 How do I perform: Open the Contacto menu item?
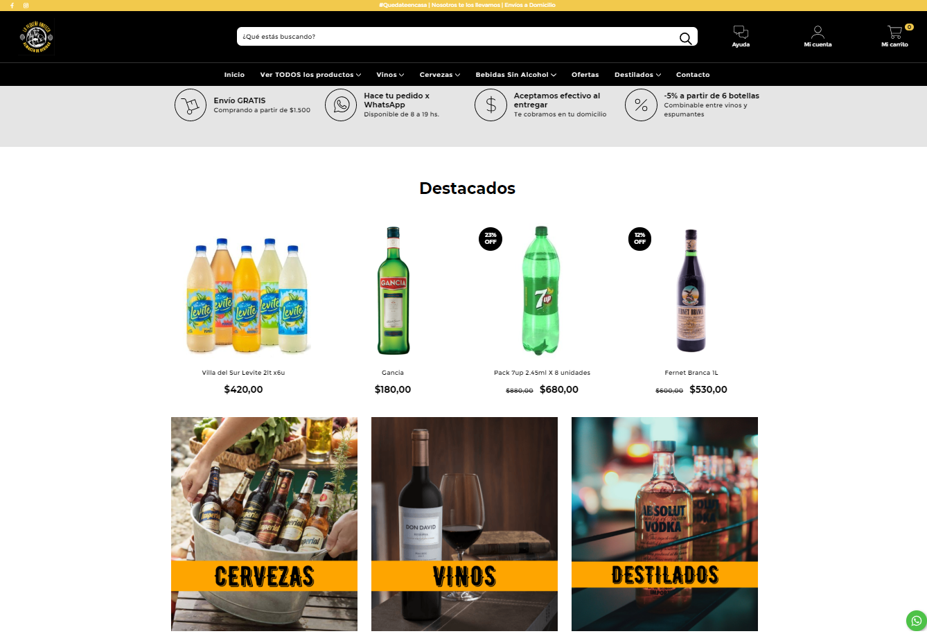(x=693, y=75)
